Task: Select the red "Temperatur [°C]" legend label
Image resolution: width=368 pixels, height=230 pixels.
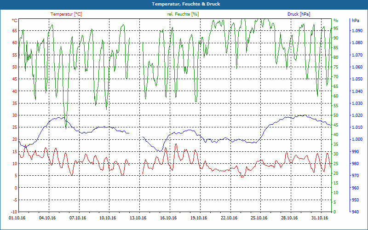Action: (66, 14)
